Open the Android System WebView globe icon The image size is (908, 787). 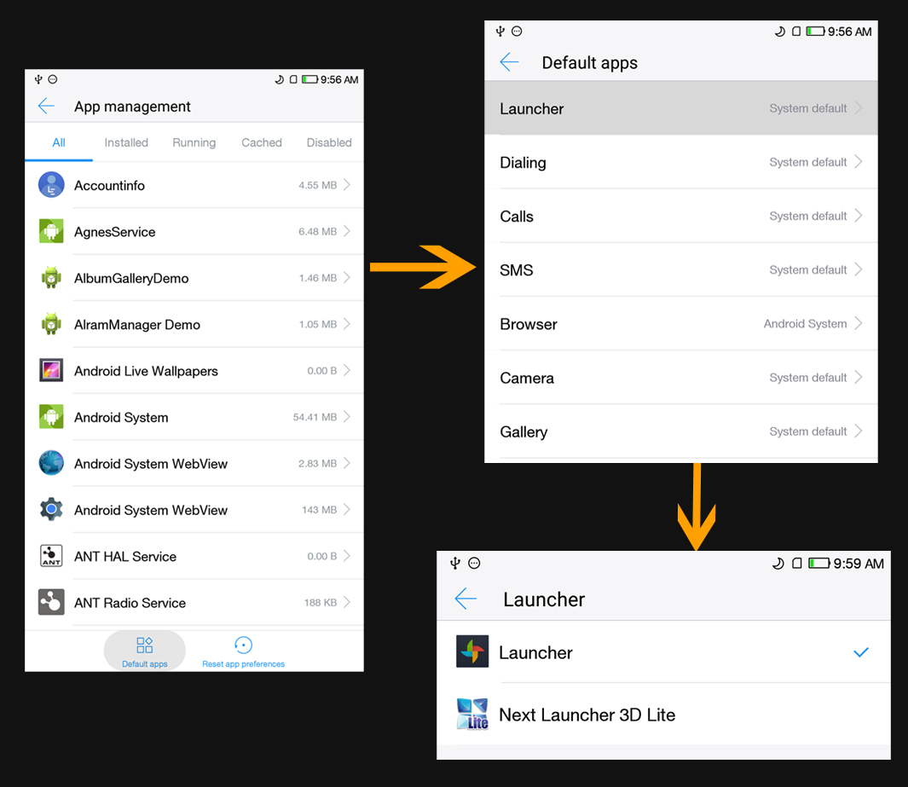coord(51,463)
